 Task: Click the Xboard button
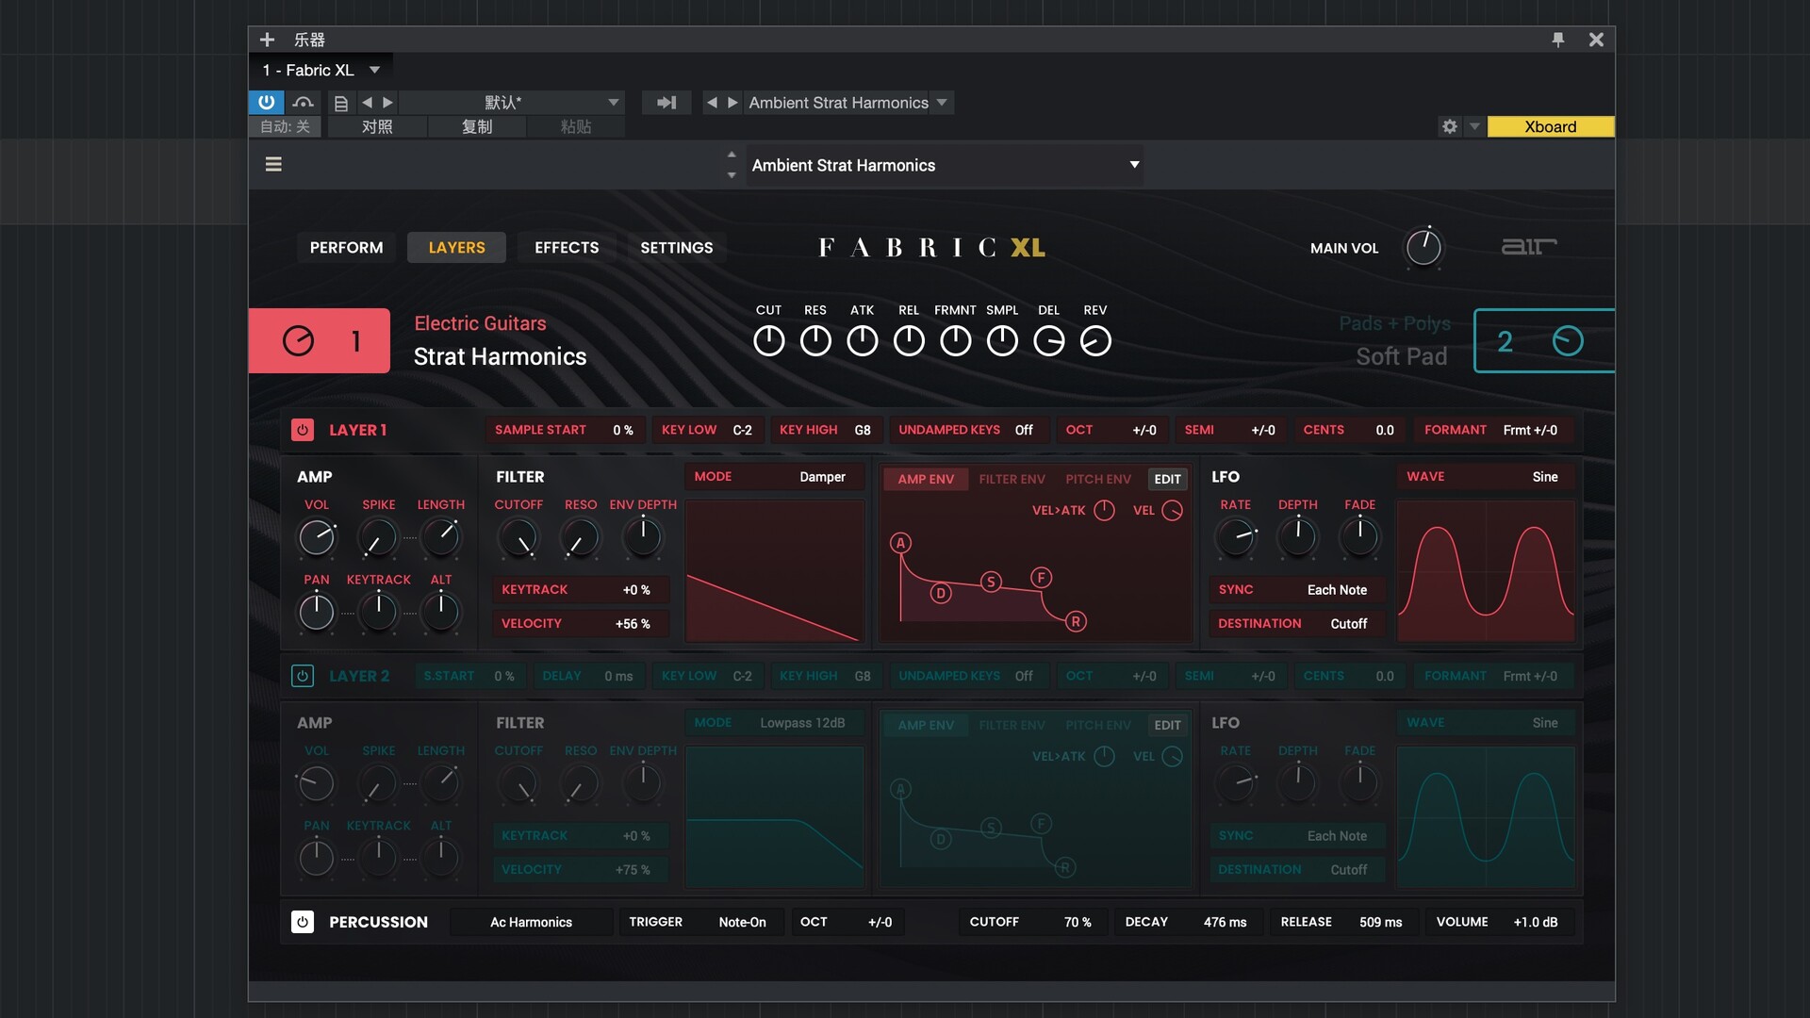pyautogui.click(x=1551, y=125)
